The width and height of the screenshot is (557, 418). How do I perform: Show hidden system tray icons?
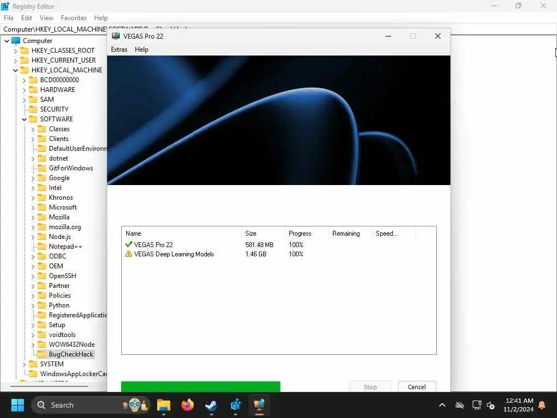pyautogui.click(x=442, y=405)
